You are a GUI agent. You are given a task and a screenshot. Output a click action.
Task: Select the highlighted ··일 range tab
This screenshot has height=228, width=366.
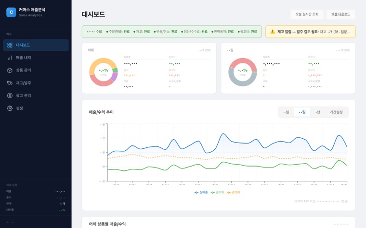point(302,112)
